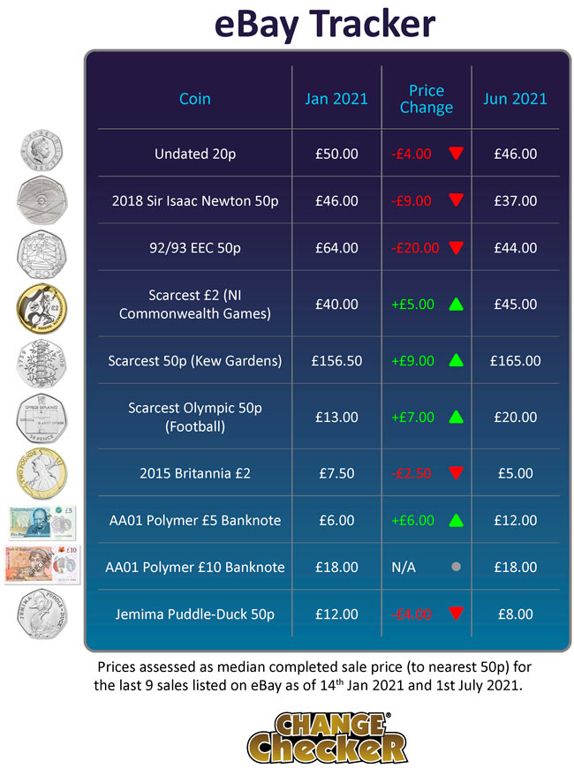
Task: Select the Jun 2021 column header
Action: coord(515,99)
